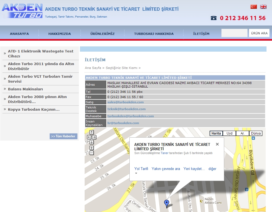
Task: Zoom in the map plus button
Action: click(91, 148)
